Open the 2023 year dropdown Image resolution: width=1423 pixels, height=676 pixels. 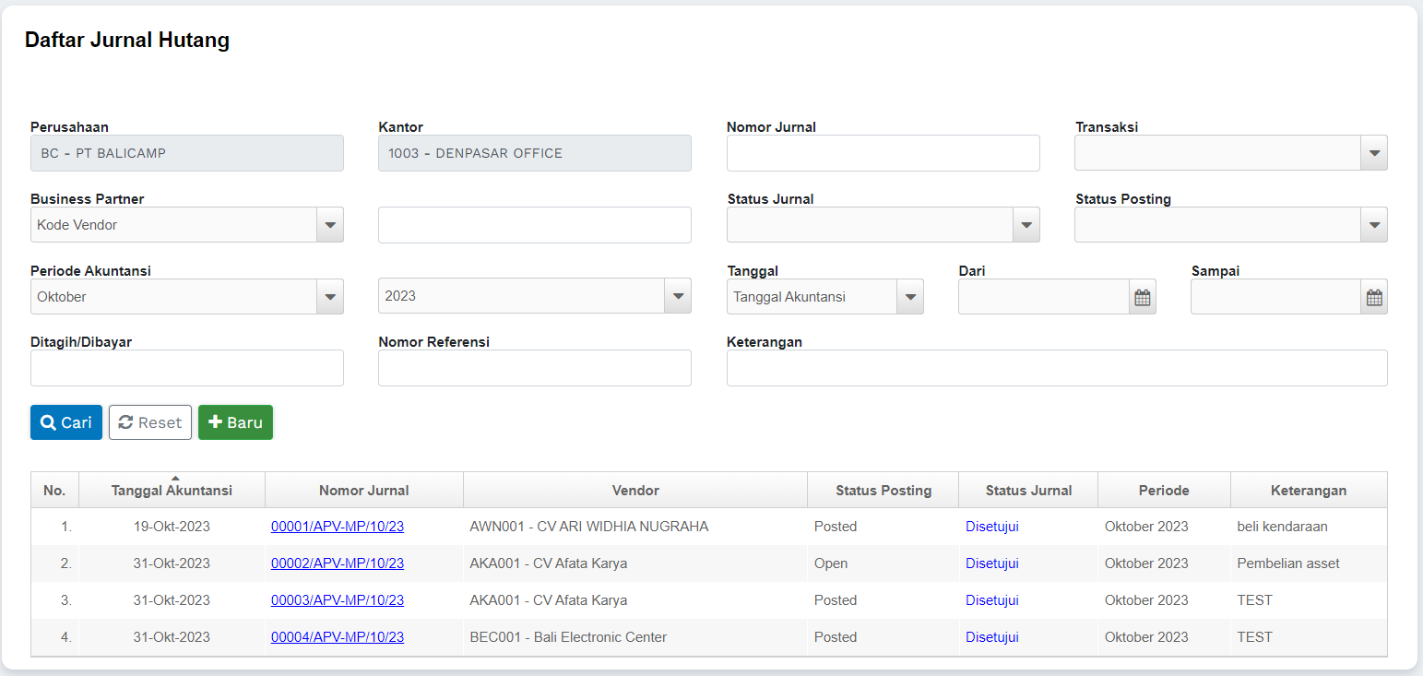(x=678, y=297)
